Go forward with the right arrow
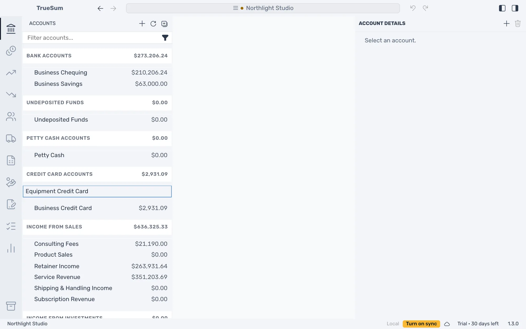Viewport: 526px width, 329px height. (113, 8)
